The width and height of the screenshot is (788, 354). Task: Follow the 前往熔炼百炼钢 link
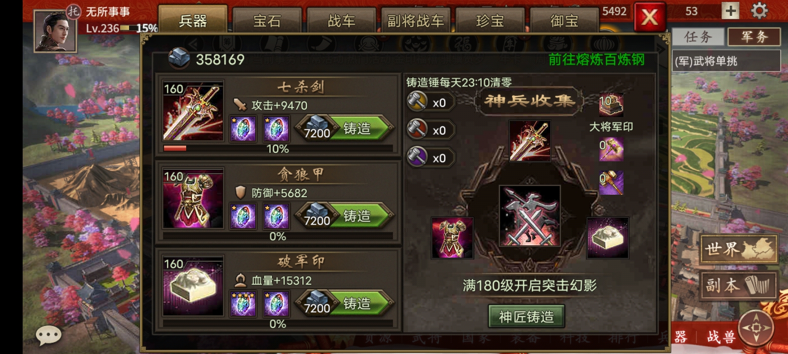(x=596, y=59)
